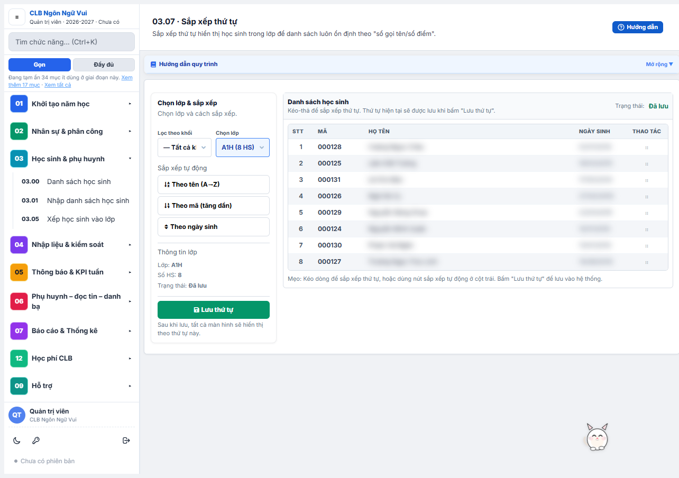Grab the drag handle for student 000131

pos(647,180)
